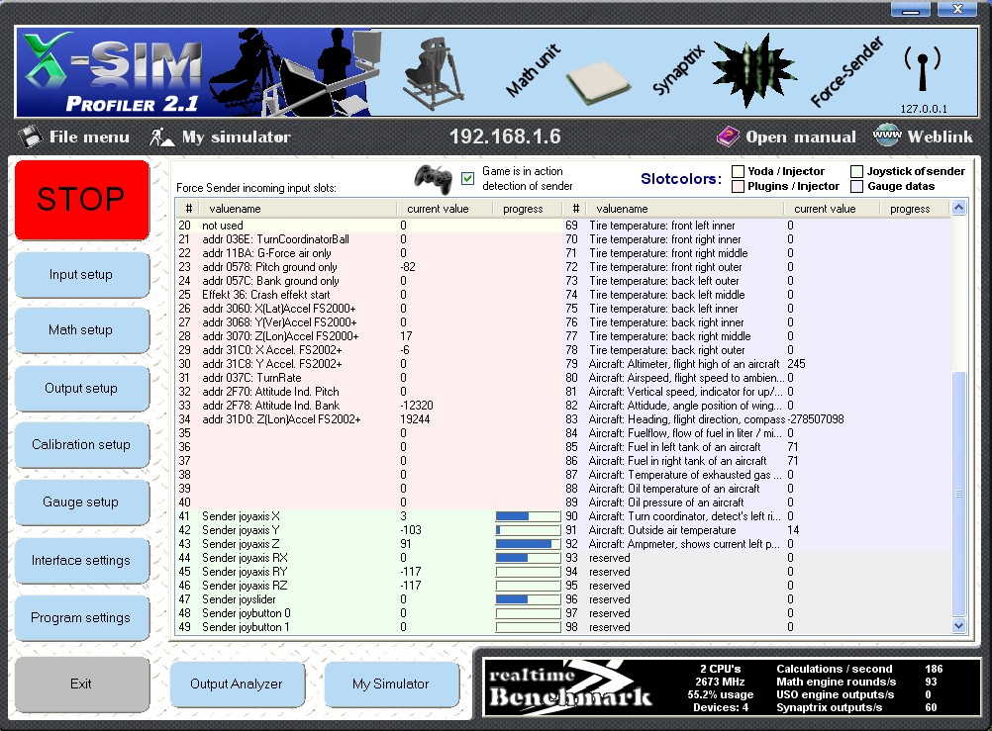
Task: Close the X-Sim Profiler window
Action: (x=957, y=9)
